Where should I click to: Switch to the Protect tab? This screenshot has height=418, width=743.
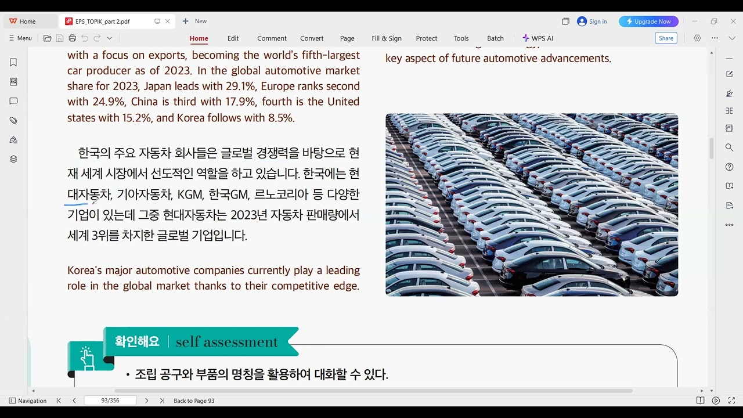427,38
